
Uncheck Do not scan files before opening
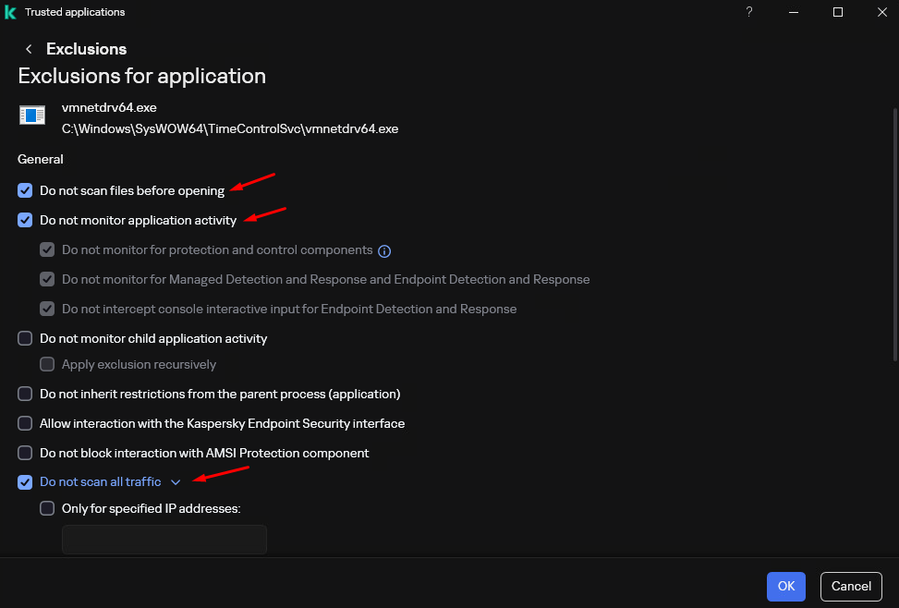[x=24, y=190]
